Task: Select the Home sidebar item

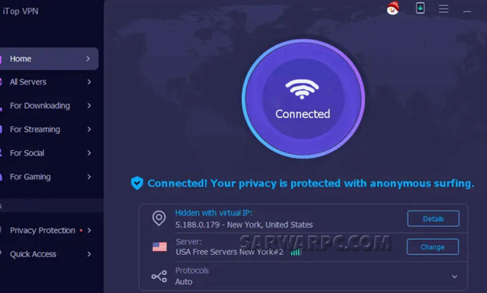Action: point(49,59)
